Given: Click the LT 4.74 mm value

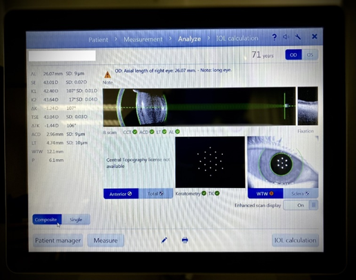Looking at the screenshot, I should point(55,143).
